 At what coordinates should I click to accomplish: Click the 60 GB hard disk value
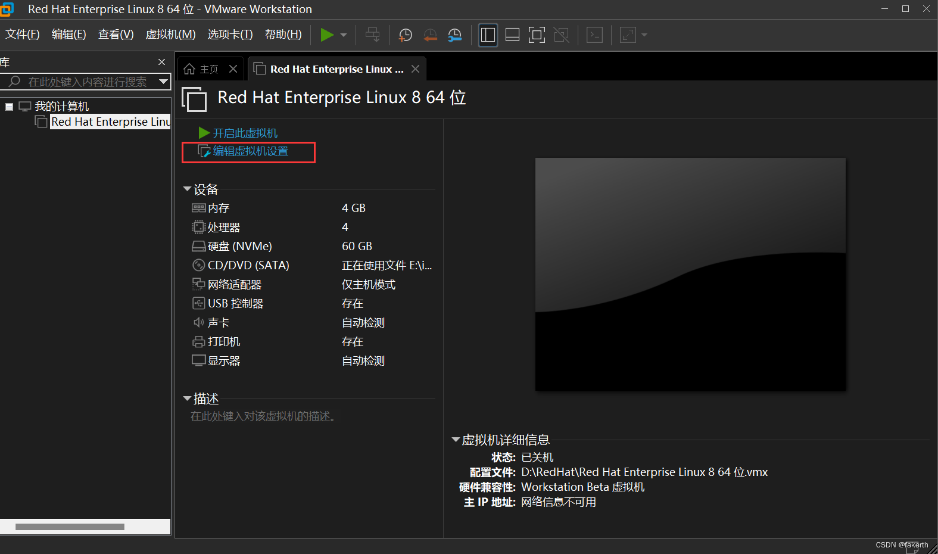(357, 246)
